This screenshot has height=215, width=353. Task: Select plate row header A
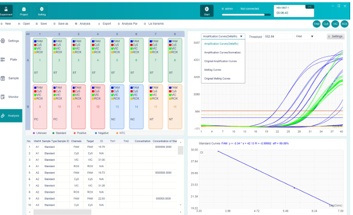pyautogui.click(x=28, y=60)
